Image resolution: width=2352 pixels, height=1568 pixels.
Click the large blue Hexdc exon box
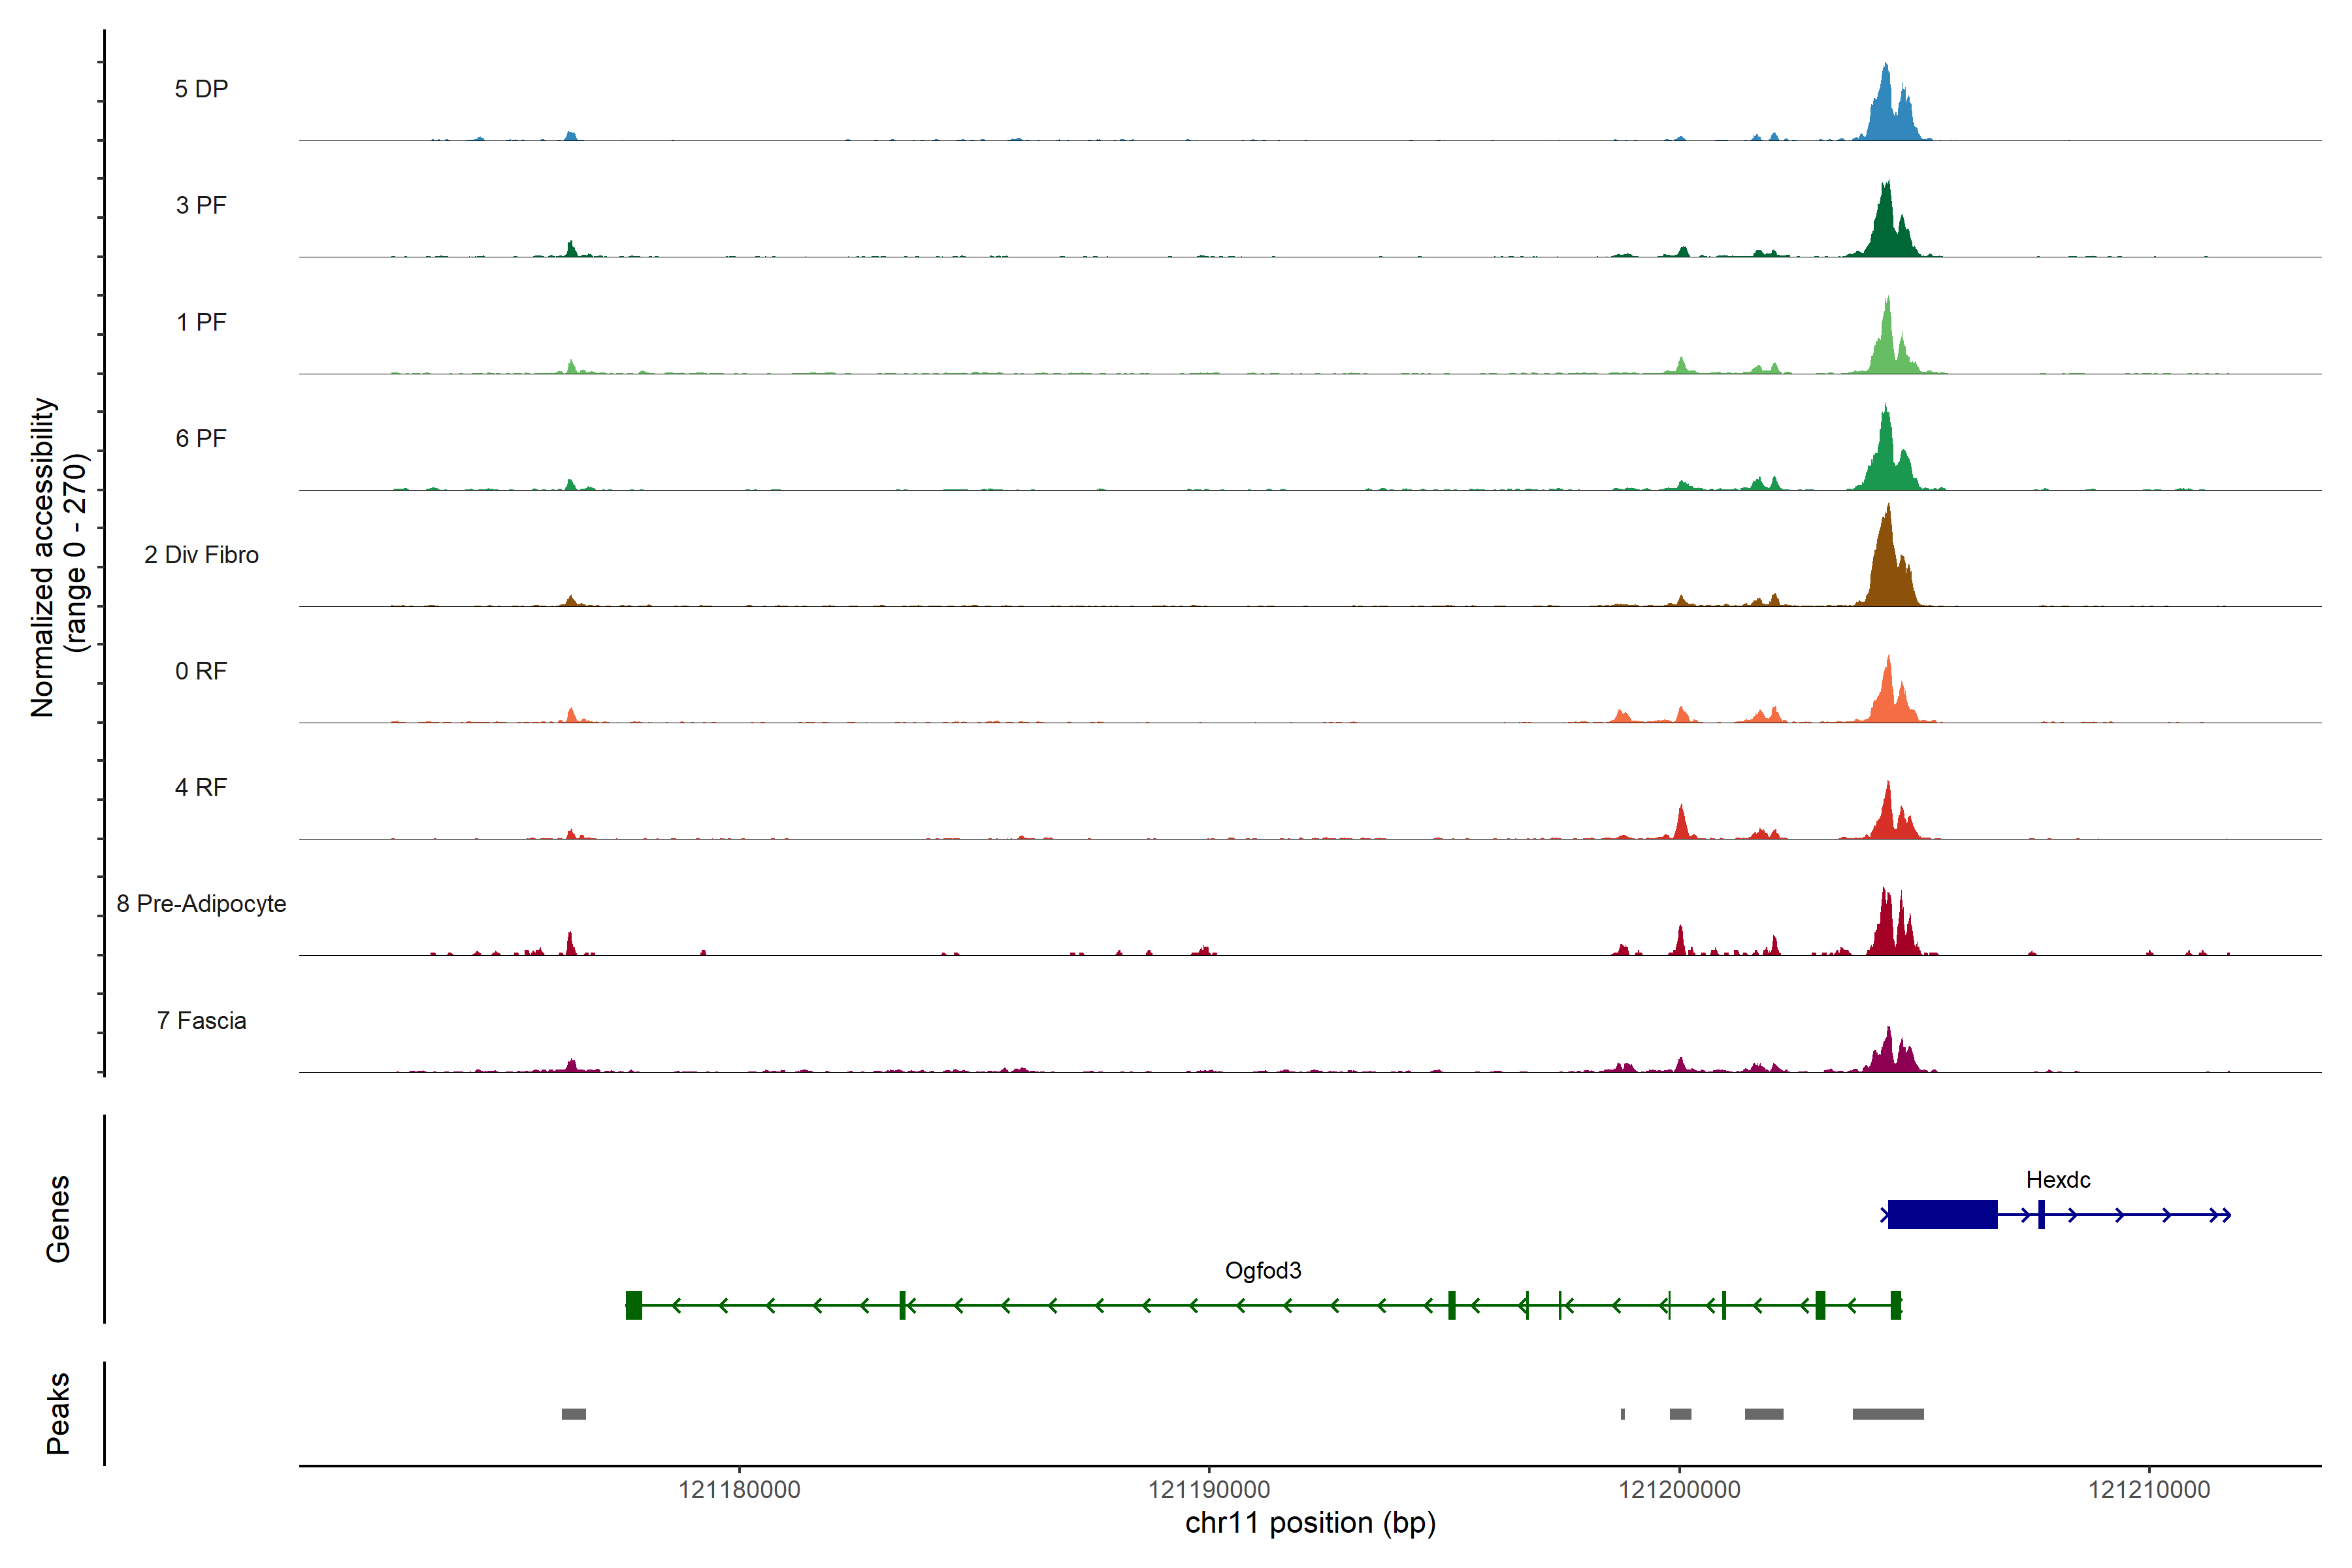1942,1215
